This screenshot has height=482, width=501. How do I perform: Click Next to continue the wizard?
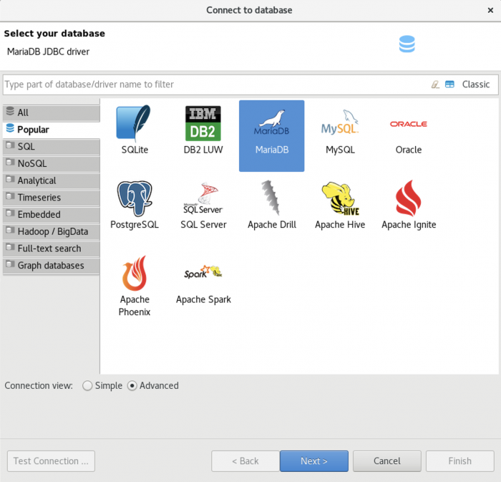(x=314, y=461)
